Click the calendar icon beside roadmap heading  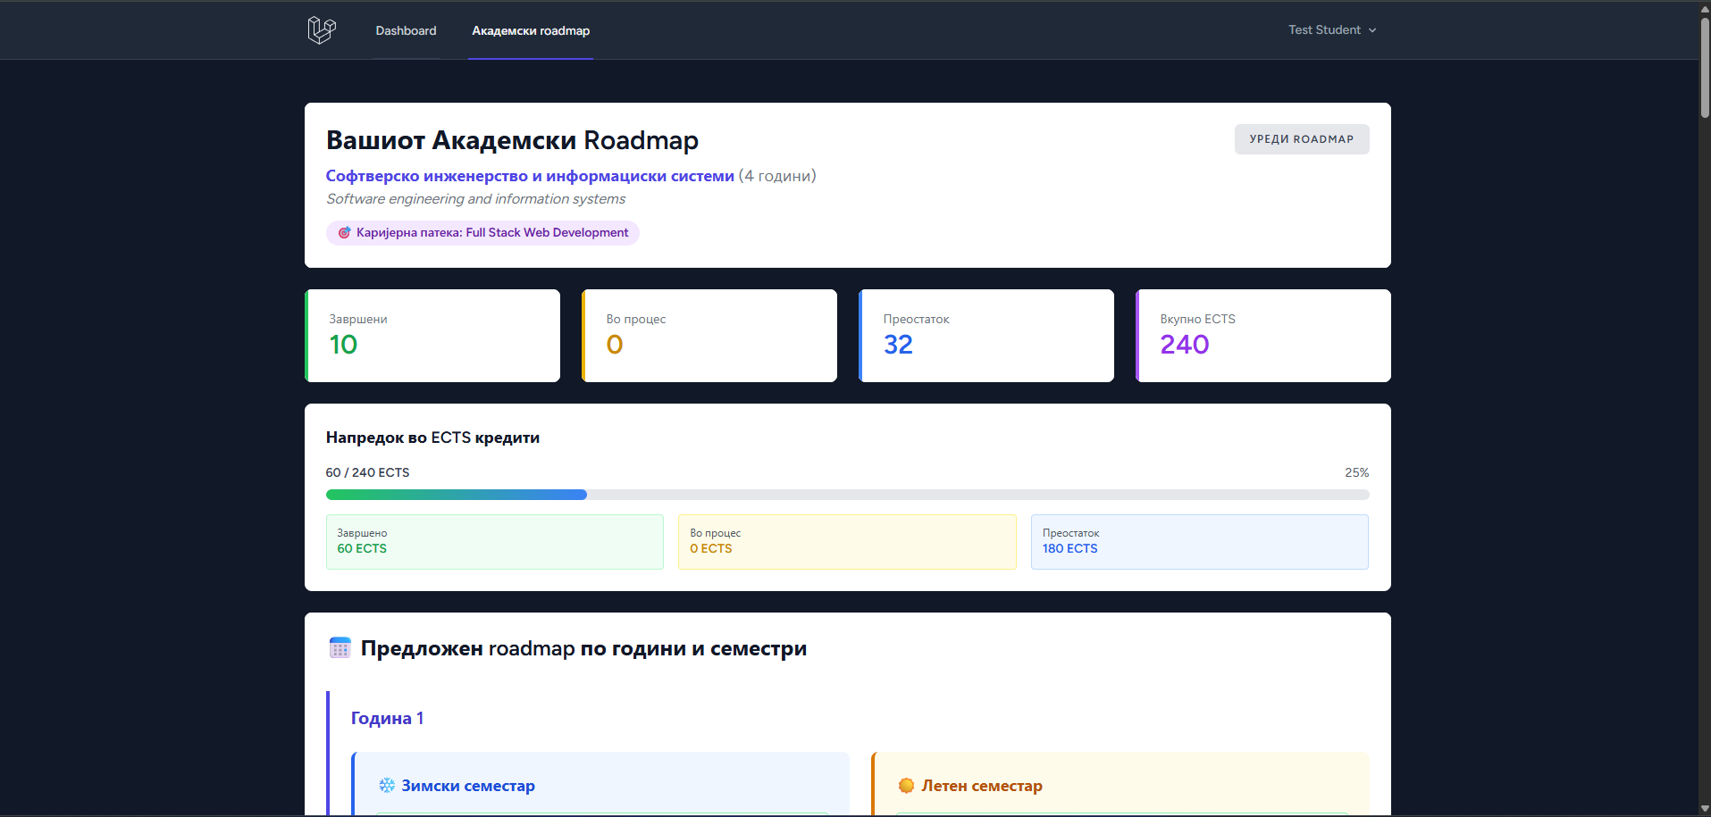click(x=340, y=648)
